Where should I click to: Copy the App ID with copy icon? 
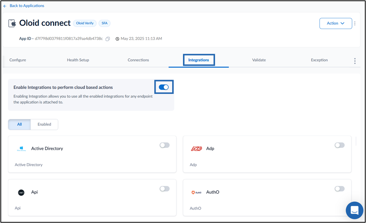pyautogui.click(x=108, y=39)
